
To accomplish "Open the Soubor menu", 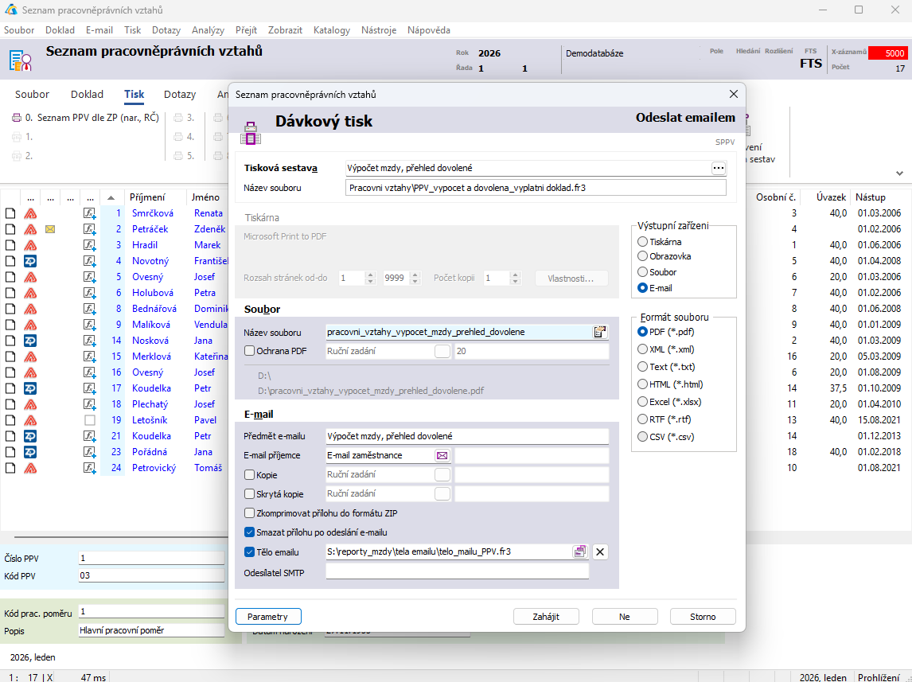I will point(19,30).
